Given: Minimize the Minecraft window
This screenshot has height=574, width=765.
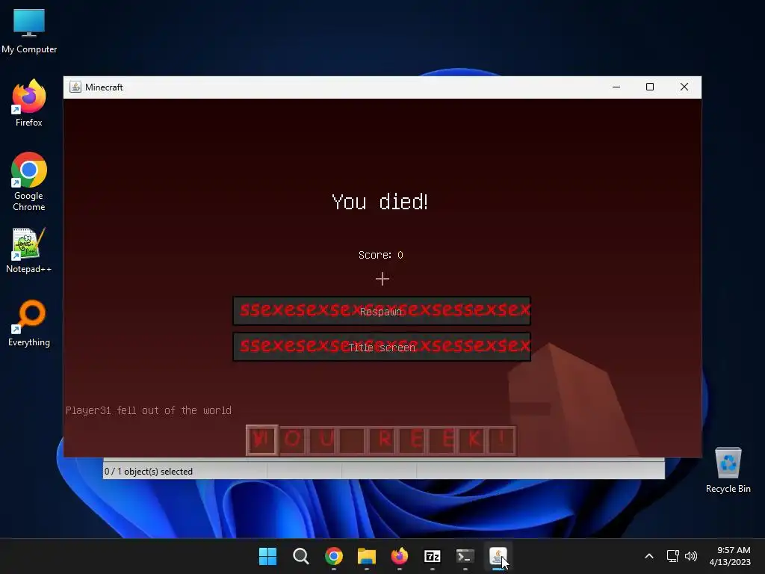Looking at the screenshot, I should pos(616,87).
